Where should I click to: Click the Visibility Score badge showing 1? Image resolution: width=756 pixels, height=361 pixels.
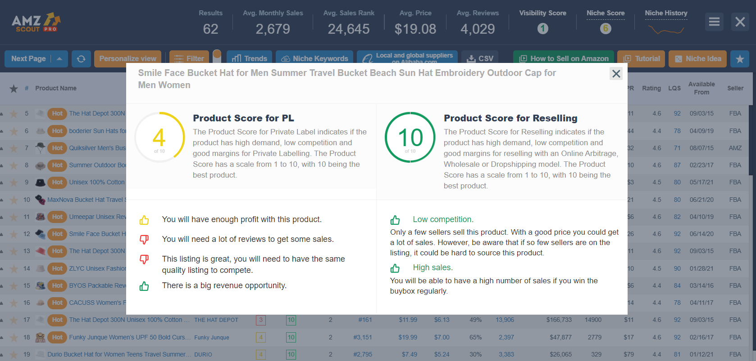pos(542,29)
